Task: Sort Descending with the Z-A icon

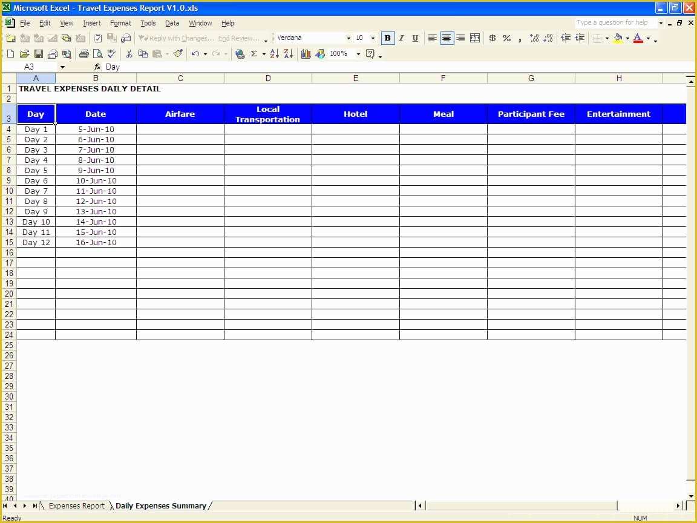Action: click(289, 54)
